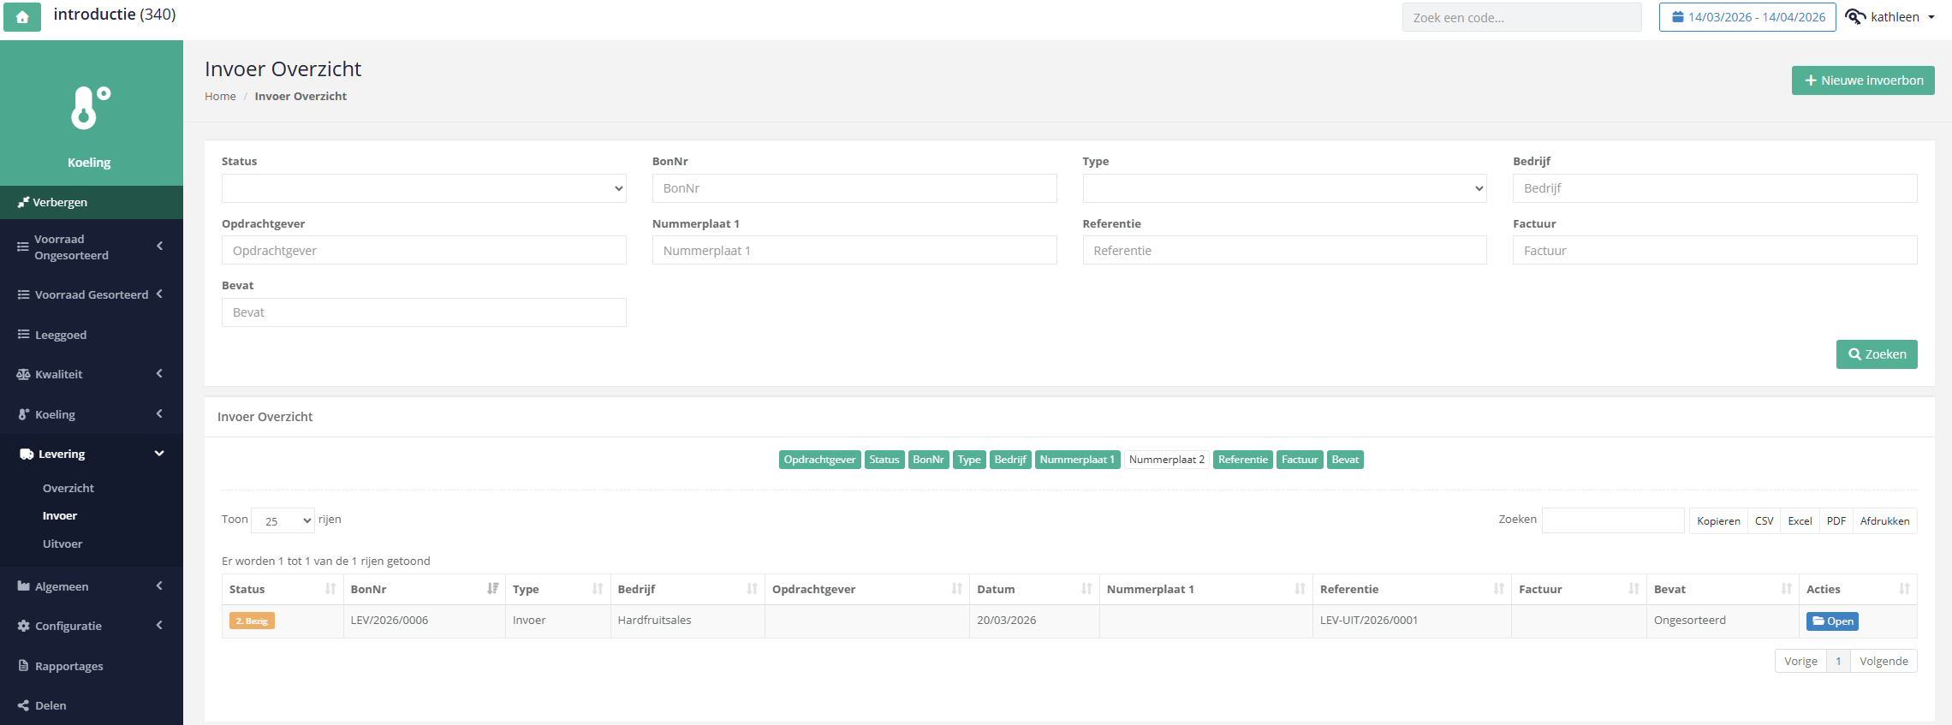
Task: Open the Status filter dropdown
Action: 424,188
